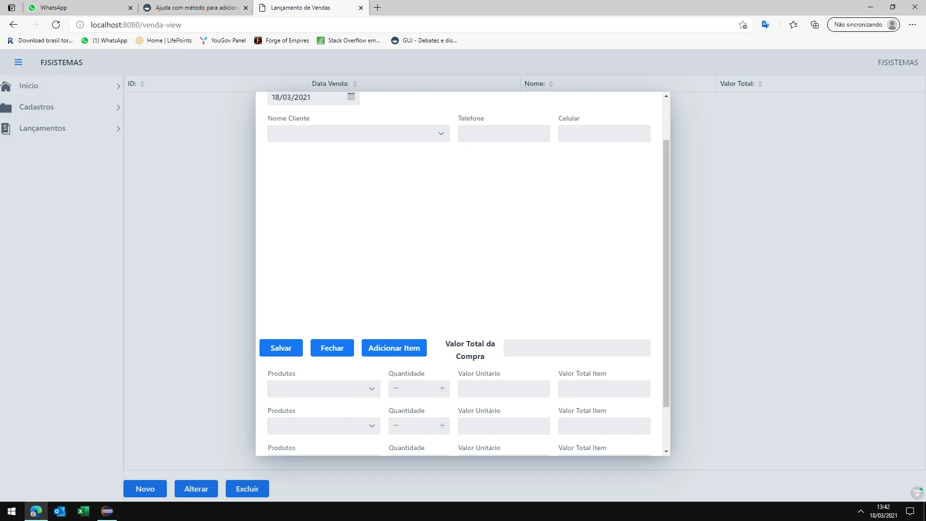Click the Adicionar Item button

[394, 348]
